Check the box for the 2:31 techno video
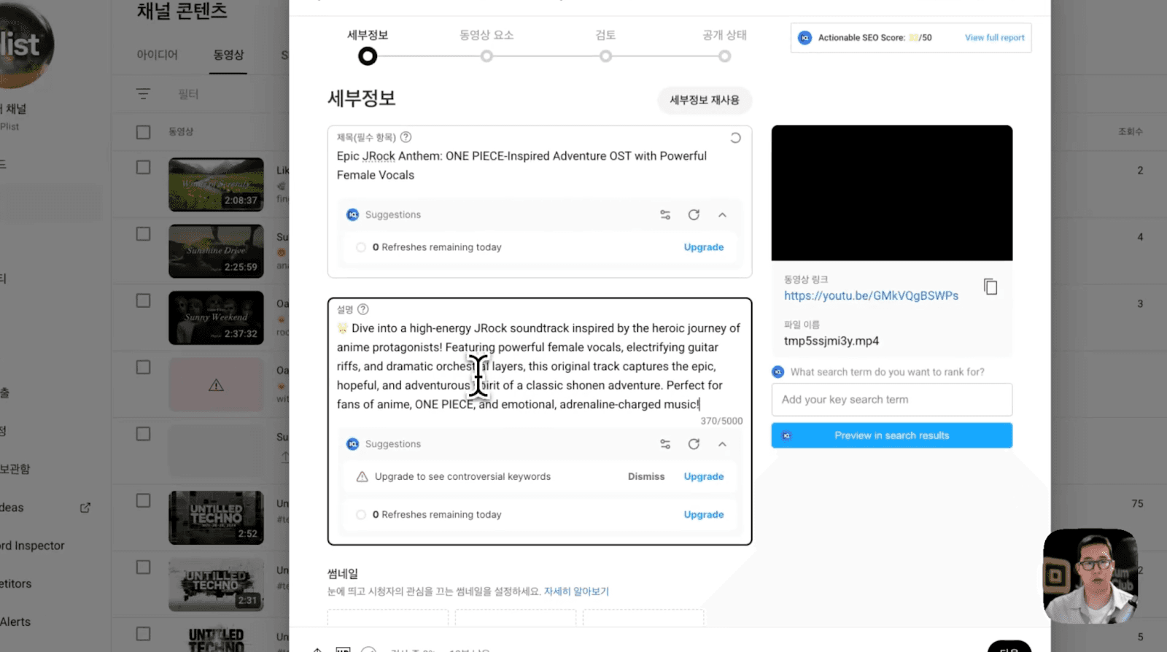Viewport: 1167px width, 652px height. tap(143, 567)
